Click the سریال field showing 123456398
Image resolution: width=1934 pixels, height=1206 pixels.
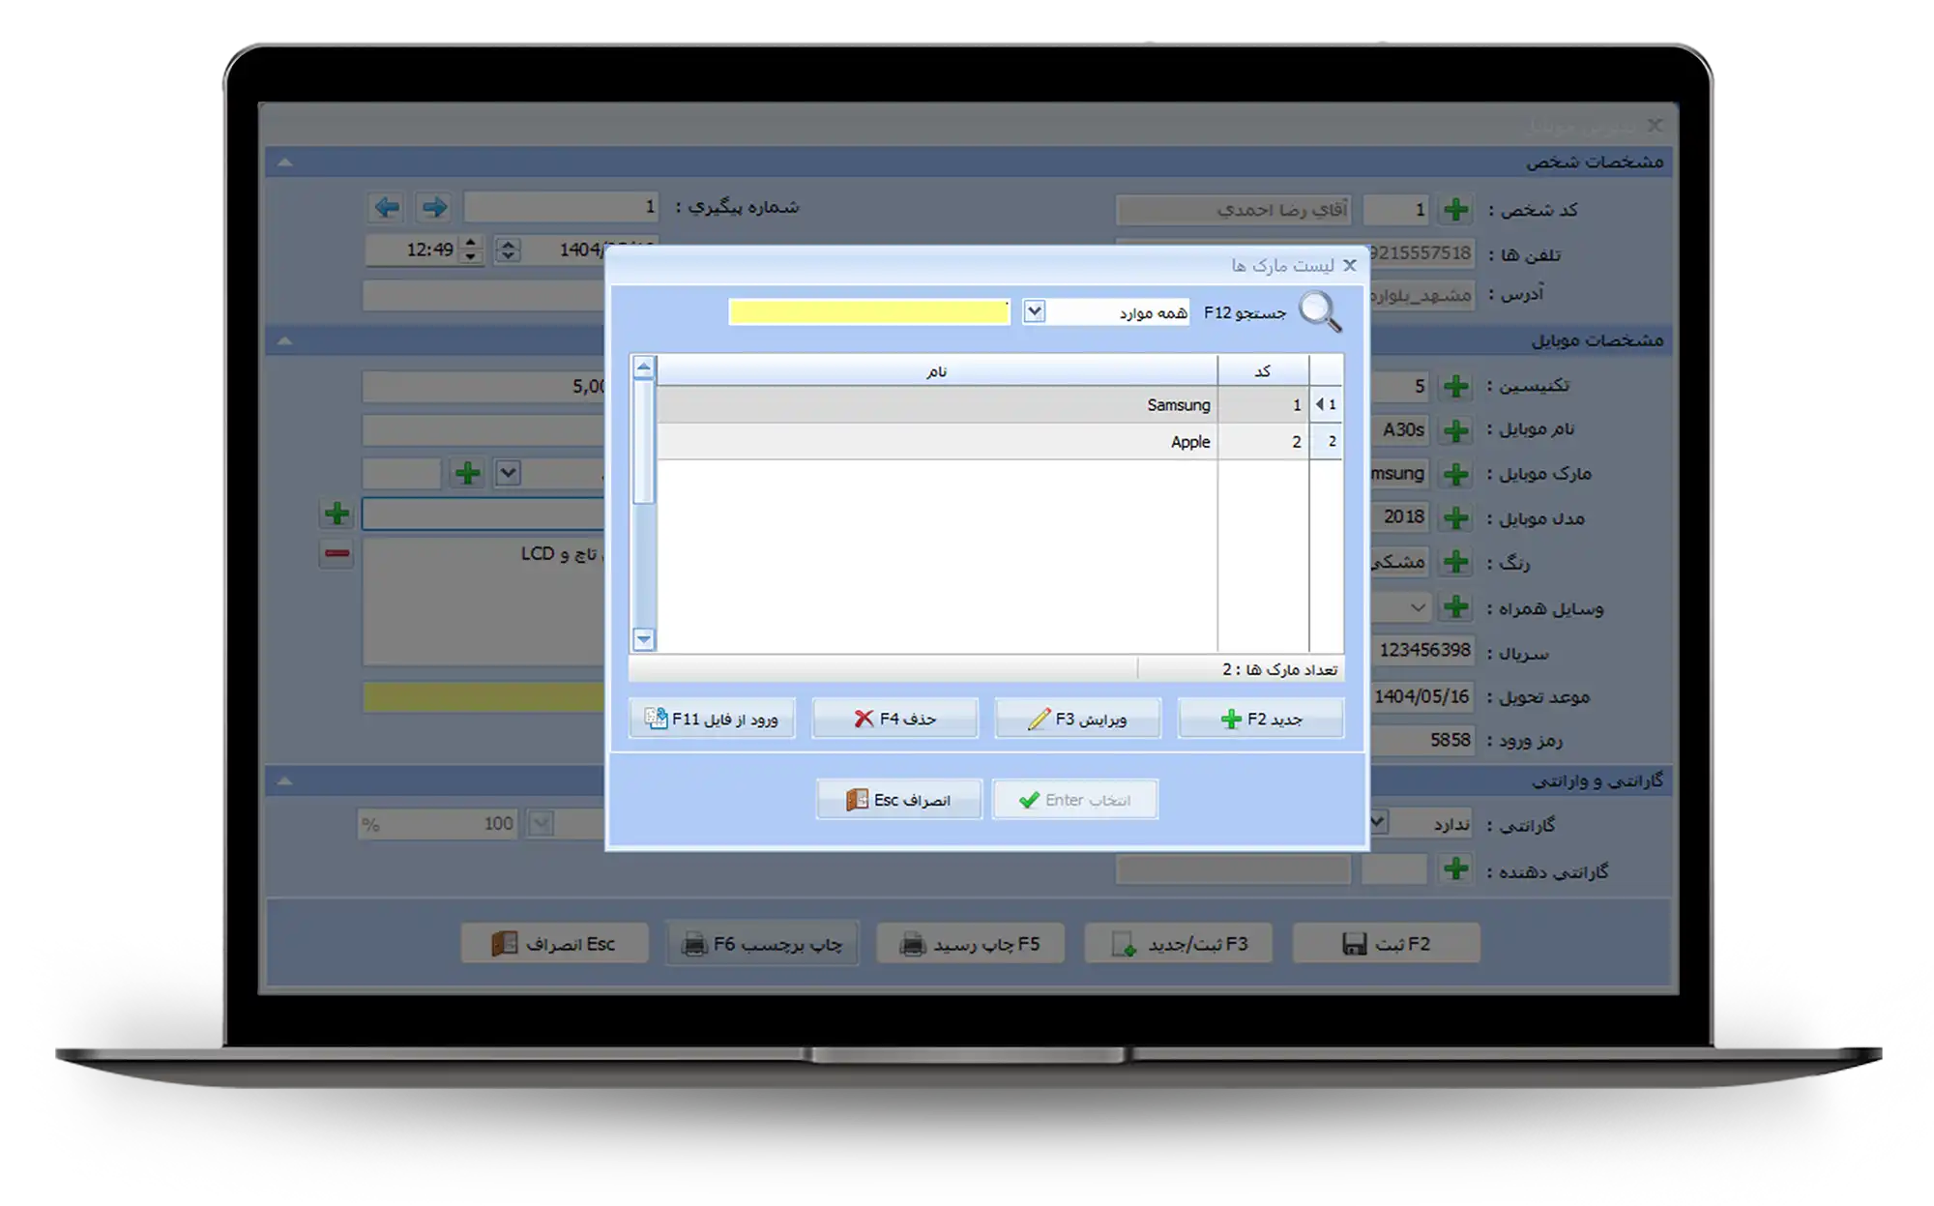1422,651
